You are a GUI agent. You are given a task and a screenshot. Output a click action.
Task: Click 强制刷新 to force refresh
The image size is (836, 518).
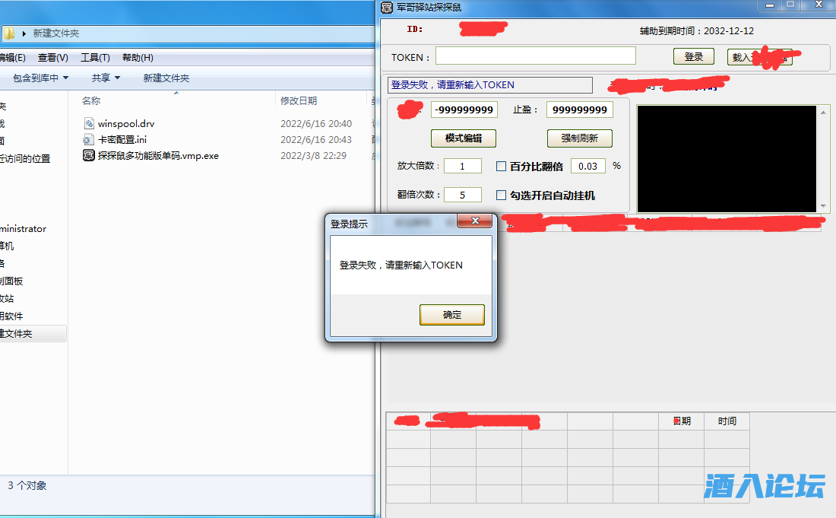[x=579, y=138]
